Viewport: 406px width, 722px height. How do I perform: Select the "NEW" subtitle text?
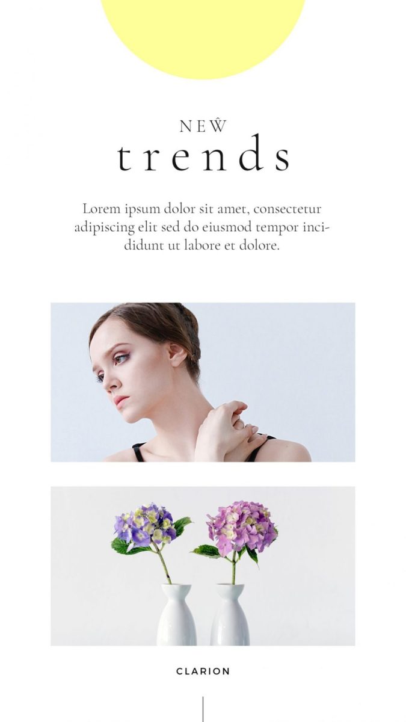[x=203, y=127]
